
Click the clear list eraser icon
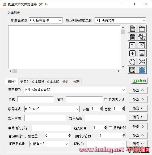pos(142,37)
